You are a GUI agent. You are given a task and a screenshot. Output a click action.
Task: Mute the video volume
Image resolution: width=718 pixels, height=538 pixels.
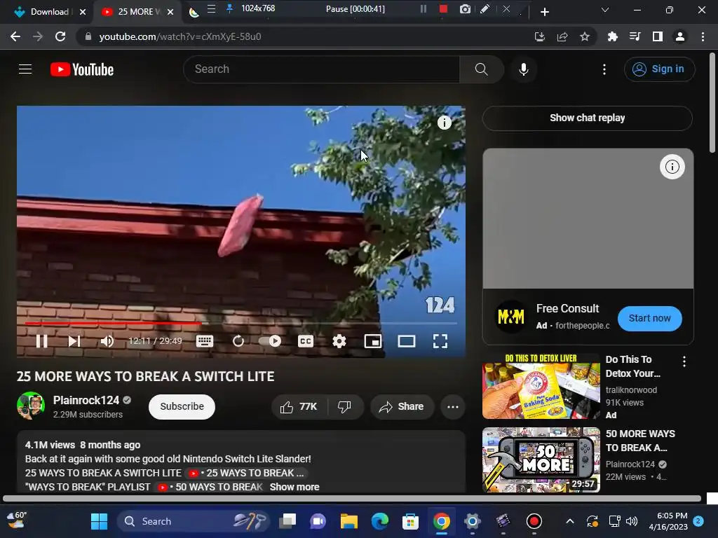pos(107,341)
